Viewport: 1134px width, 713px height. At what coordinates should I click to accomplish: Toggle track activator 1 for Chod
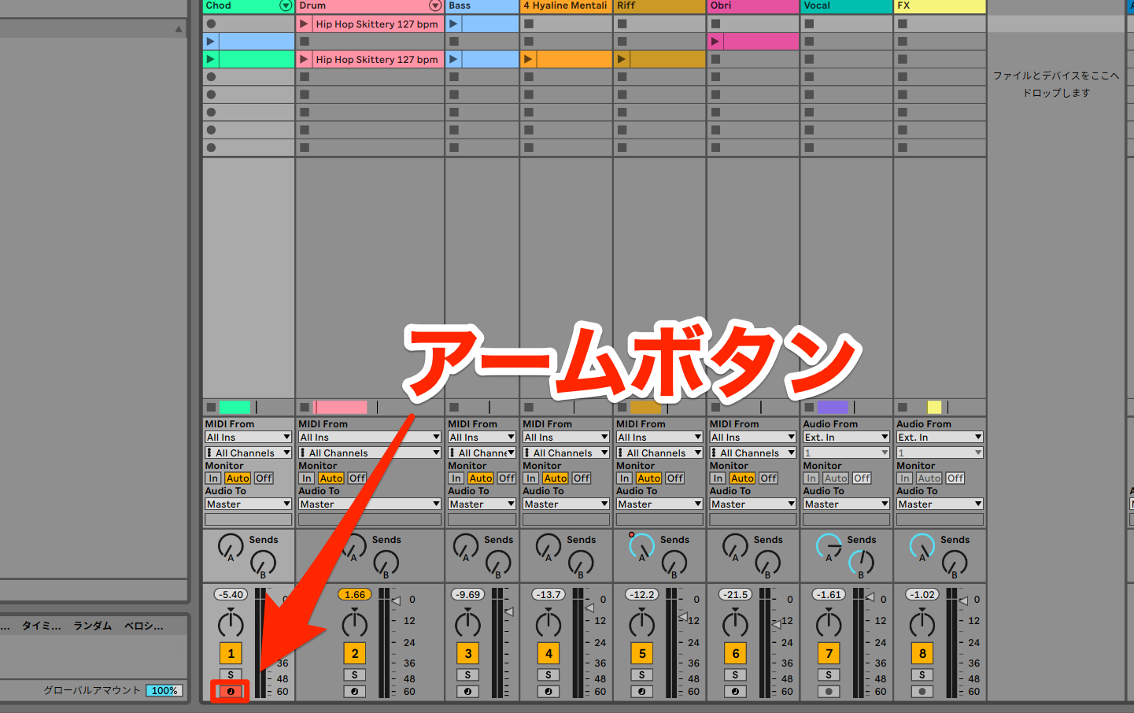(x=231, y=653)
